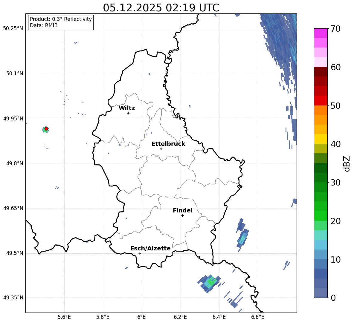Click the Findel city label
This screenshot has height=323, width=354.
[183, 210]
